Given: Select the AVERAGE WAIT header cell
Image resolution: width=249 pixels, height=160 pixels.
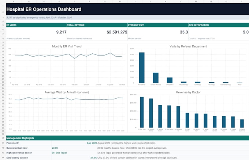Looking at the screenshot, I should [158, 25].
